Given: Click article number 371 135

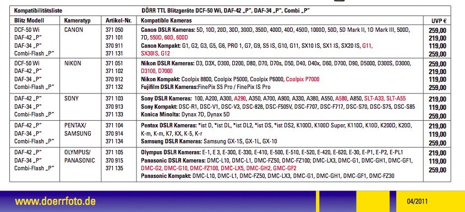Looking at the screenshot, I should 114,168.
